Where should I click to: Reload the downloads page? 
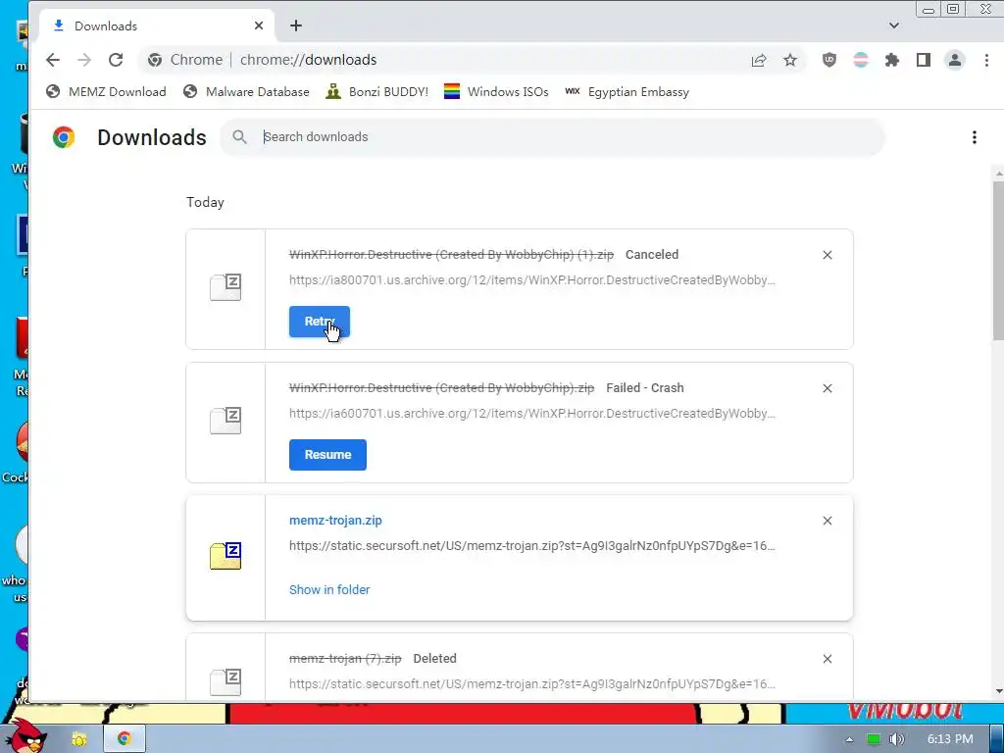click(116, 60)
